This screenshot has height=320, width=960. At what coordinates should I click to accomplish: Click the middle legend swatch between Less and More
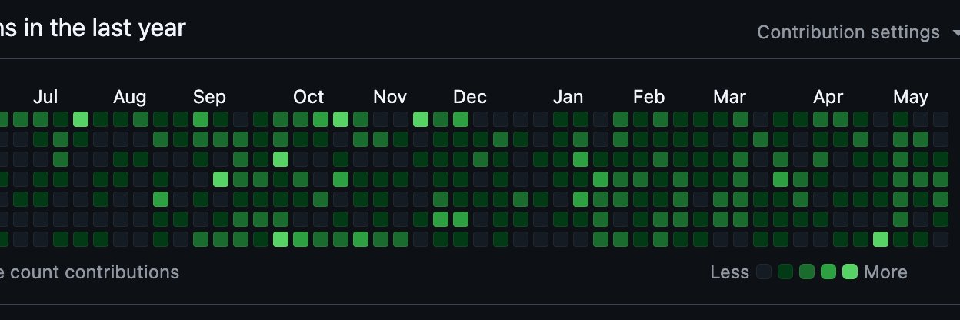tap(807, 272)
